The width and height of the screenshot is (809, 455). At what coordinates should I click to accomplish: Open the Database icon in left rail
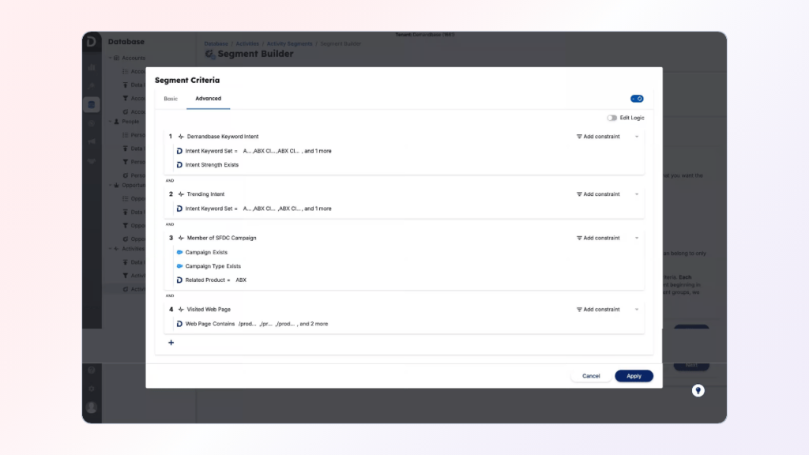point(92,104)
